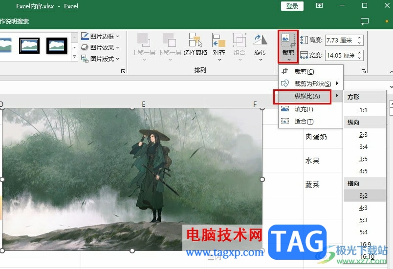Click the Group (组合) icon
This screenshot has height=269, width=393.
(x=240, y=40)
